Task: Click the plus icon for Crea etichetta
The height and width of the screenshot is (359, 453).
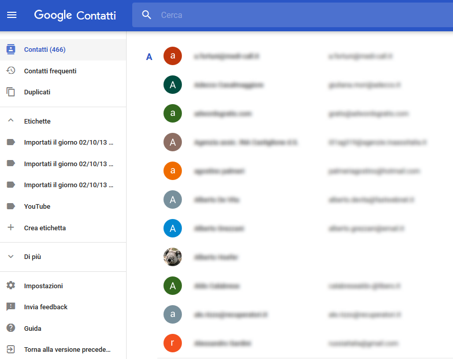Action: coord(11,228)
